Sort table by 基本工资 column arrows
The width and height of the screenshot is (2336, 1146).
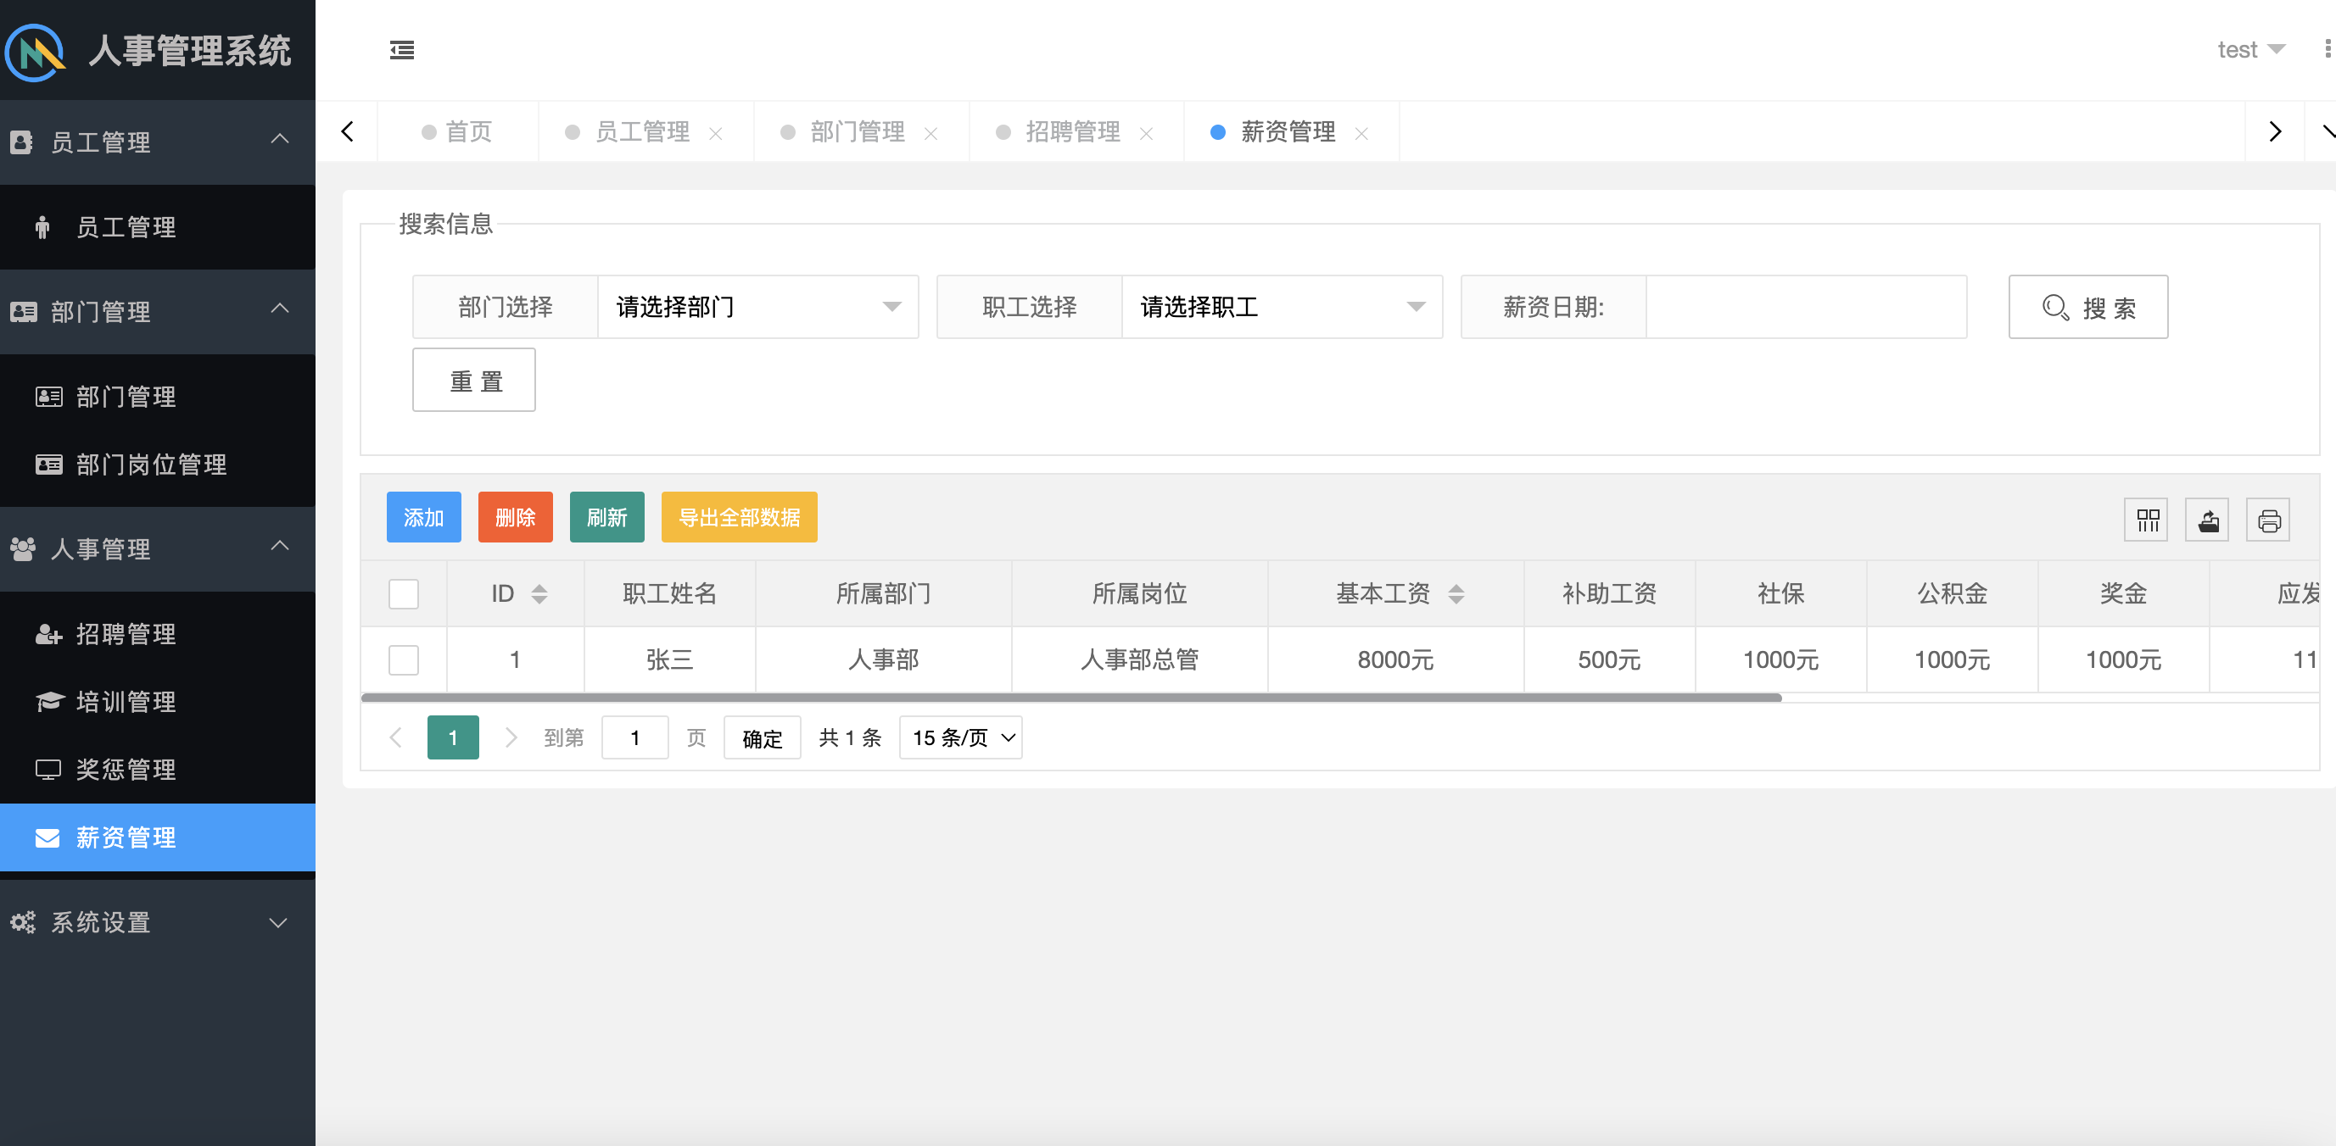click(1456, 594)
